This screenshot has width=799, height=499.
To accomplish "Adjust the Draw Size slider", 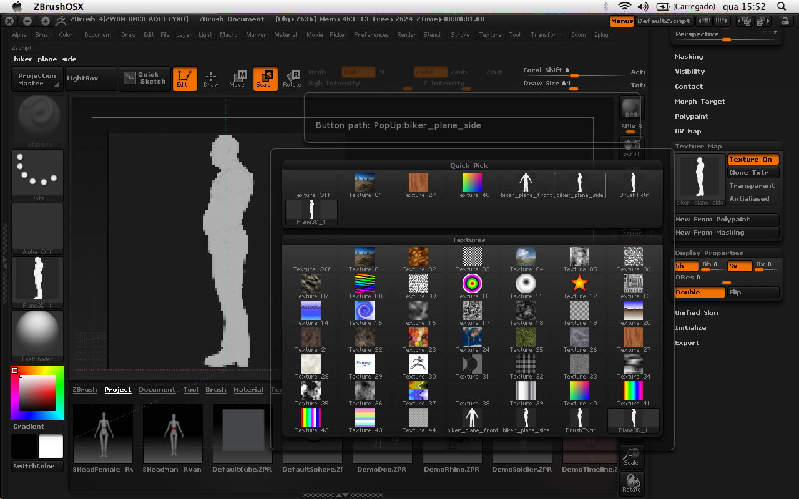I will [x=573, y=88].
